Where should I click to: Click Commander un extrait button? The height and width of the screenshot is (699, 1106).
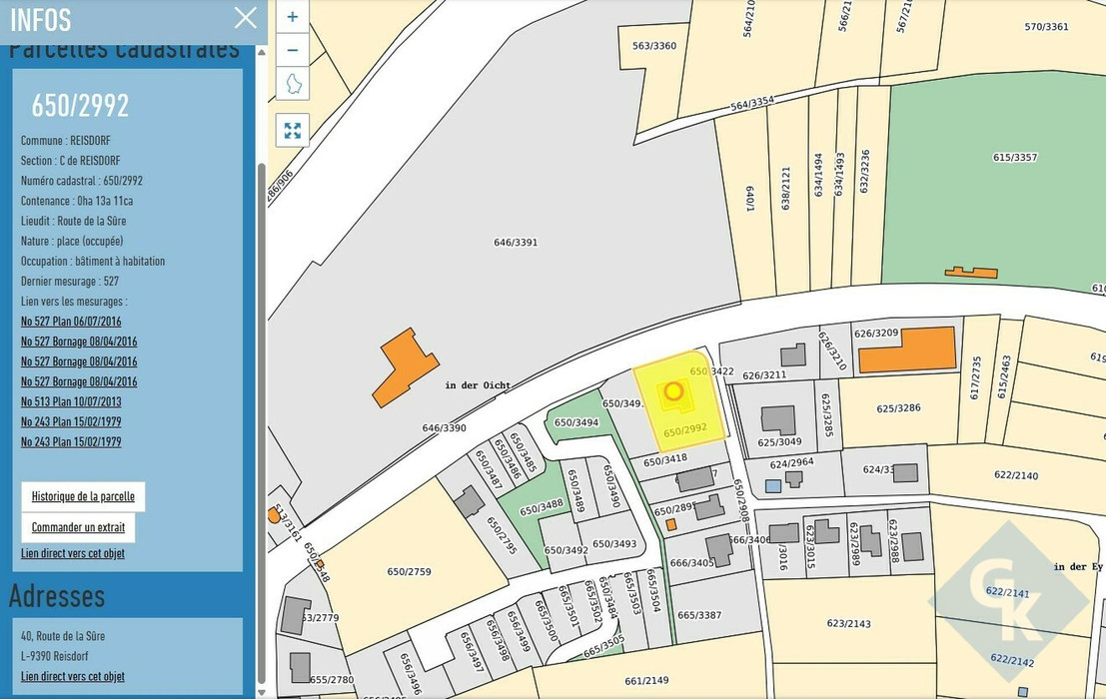[79, 527]
